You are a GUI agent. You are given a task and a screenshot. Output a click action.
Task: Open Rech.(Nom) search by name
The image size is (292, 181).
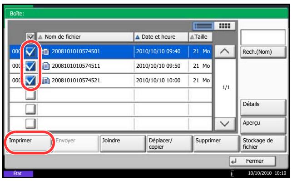pos(263,52)
